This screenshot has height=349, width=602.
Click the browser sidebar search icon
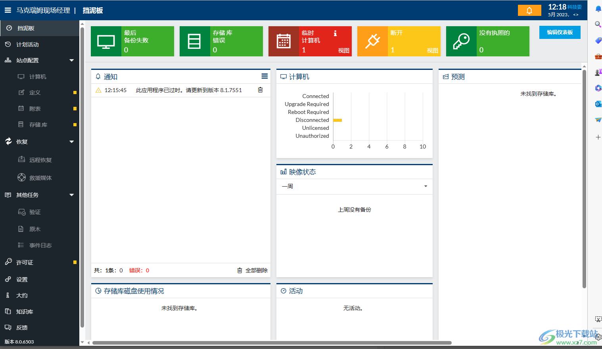tap(598, 25)
